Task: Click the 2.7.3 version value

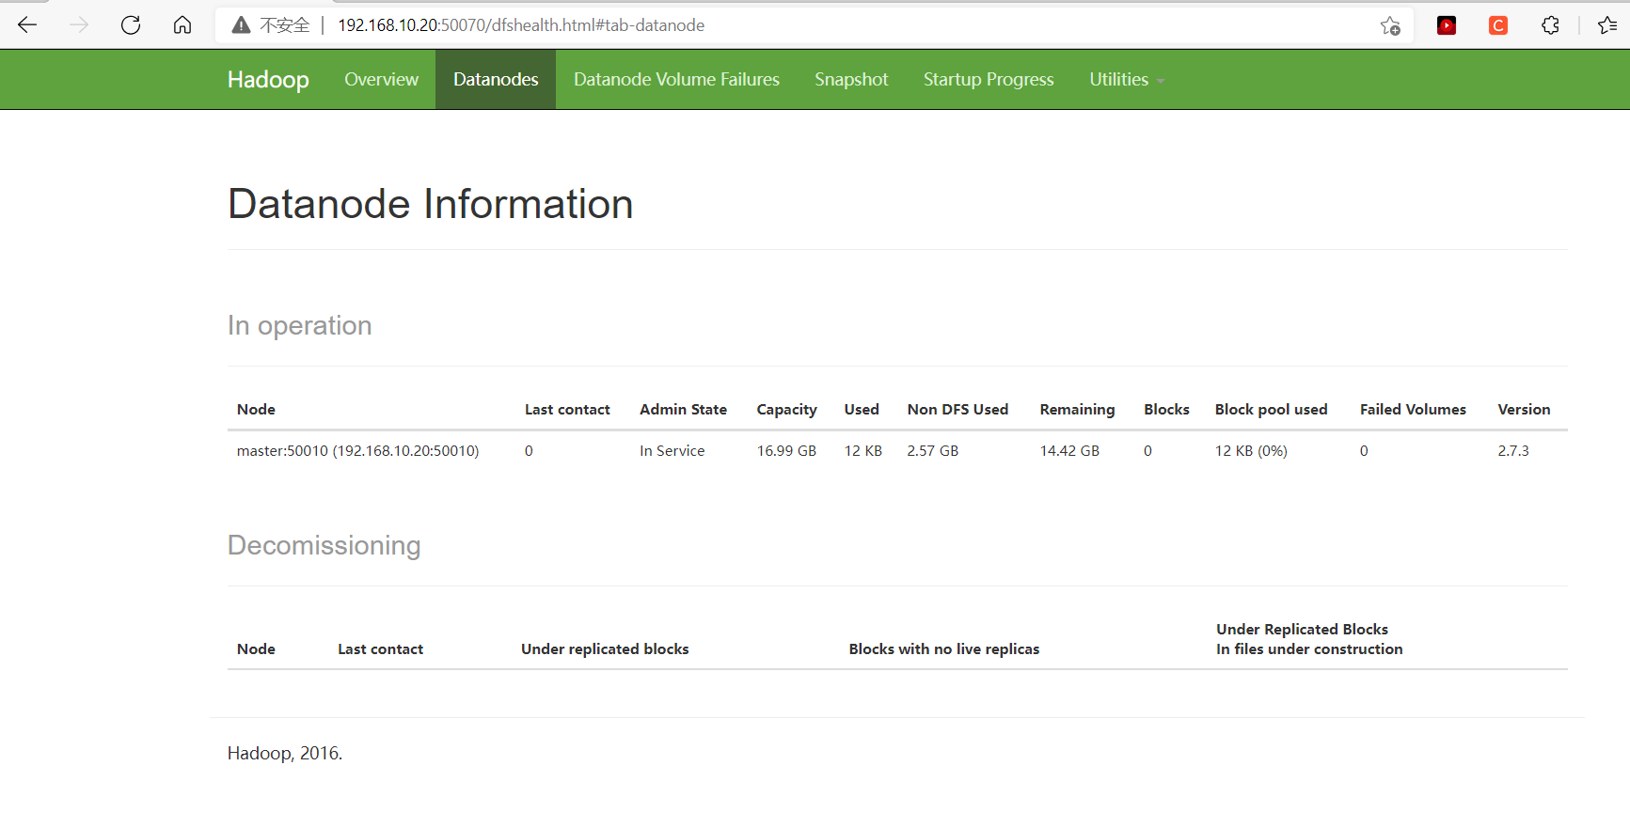Action: [1513, 451]
